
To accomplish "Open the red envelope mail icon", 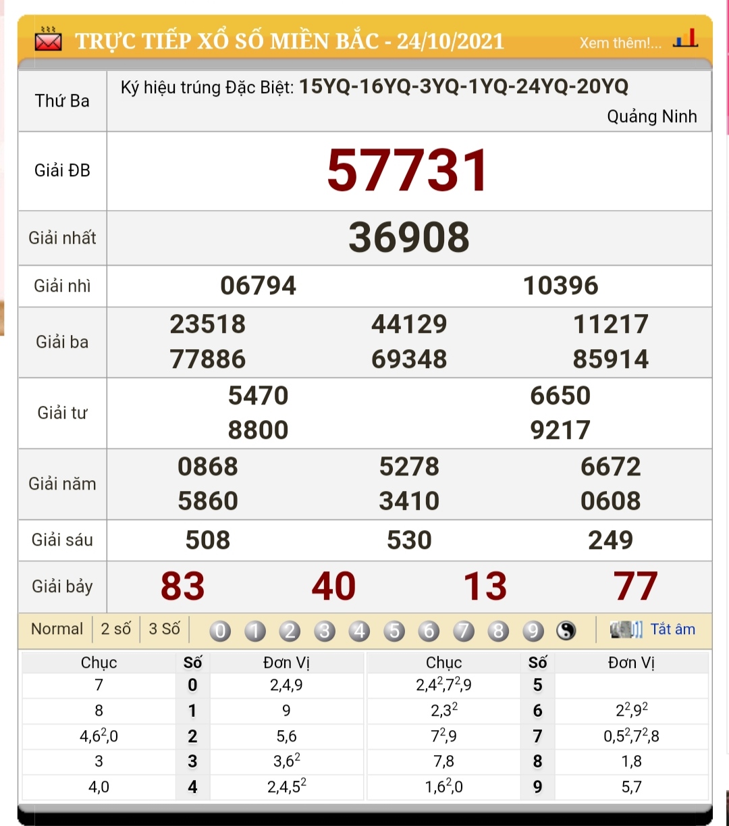I will point(48,41).
